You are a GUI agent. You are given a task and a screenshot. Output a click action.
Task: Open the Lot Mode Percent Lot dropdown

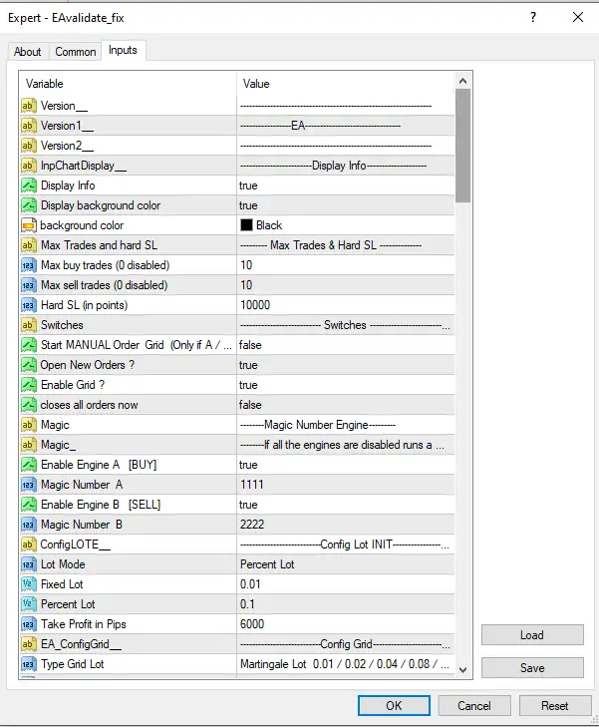[344, 564]
